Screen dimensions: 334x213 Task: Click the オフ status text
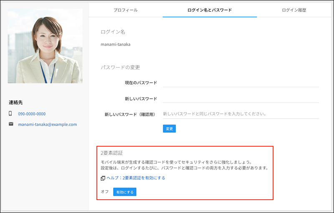pos(105,192)
